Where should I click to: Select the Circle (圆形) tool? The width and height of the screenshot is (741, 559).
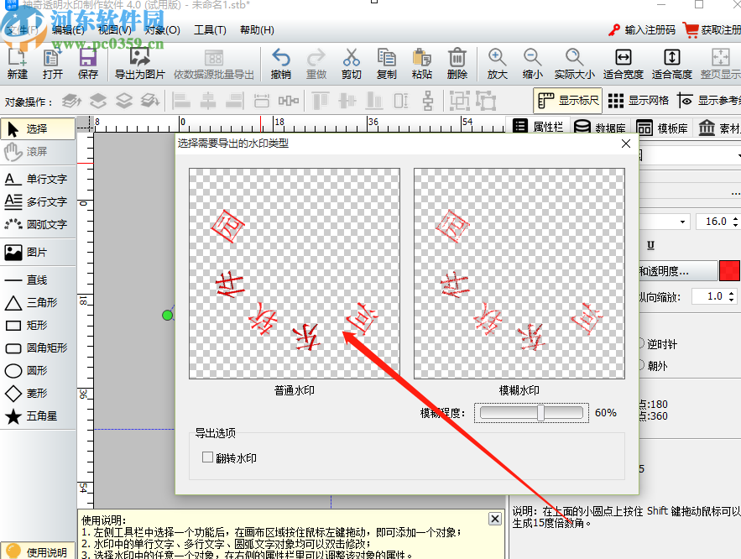[x=38, y=370]
